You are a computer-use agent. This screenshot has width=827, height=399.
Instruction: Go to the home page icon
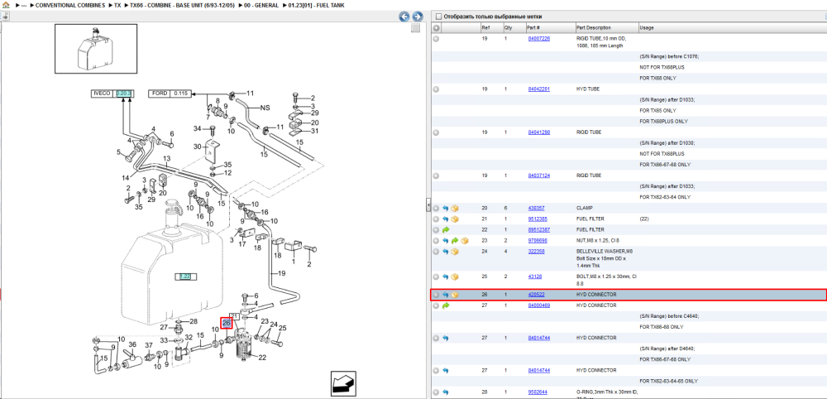(5, 4)
